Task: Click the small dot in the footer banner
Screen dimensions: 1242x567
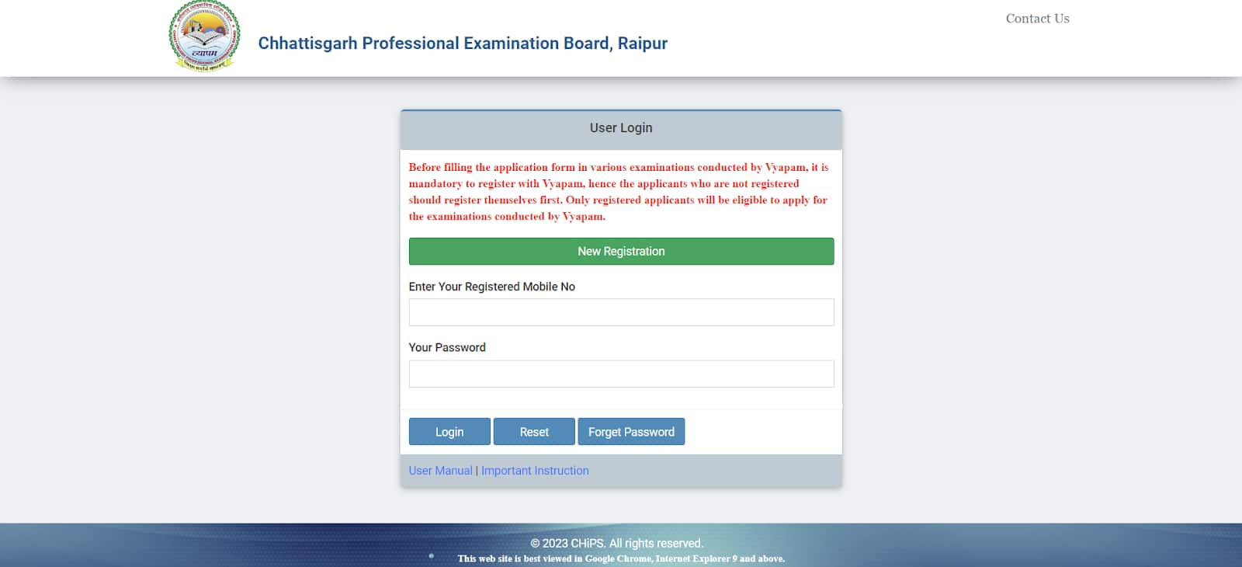Action: (432, 555)
